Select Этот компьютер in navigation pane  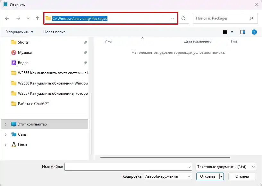pos(45,124)
